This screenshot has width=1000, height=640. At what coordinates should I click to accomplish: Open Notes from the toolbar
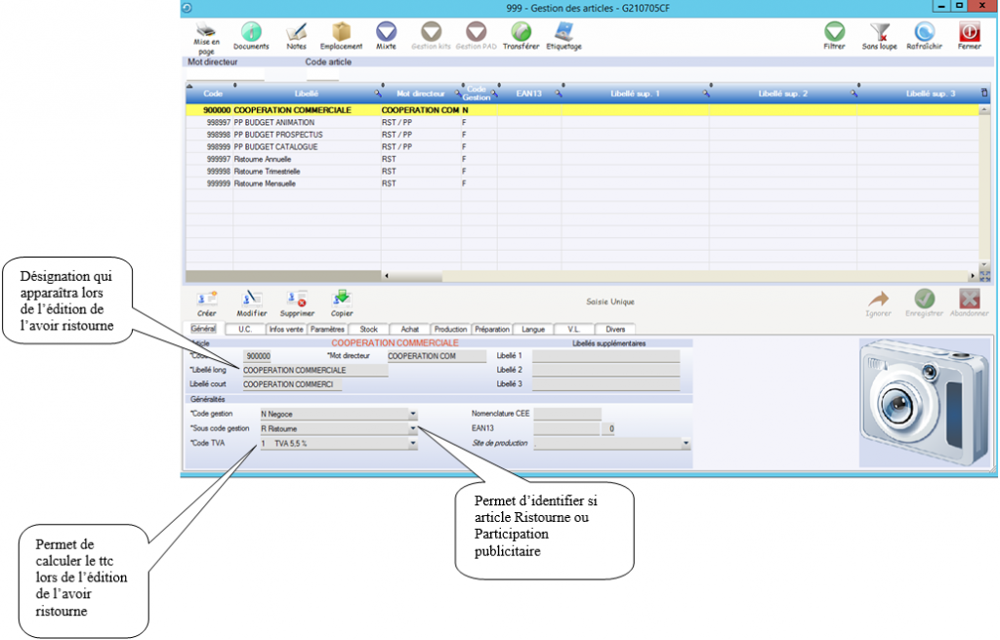[296, 31]
